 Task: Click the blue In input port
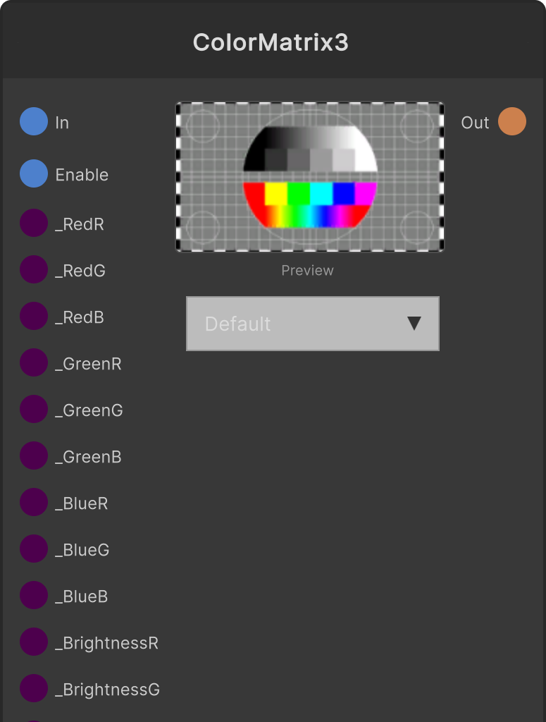pos(34,121)
